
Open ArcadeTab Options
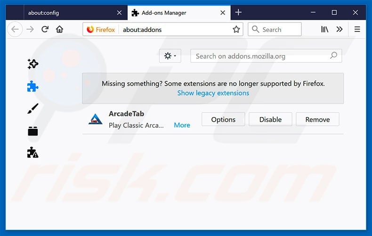coord(223,119)
